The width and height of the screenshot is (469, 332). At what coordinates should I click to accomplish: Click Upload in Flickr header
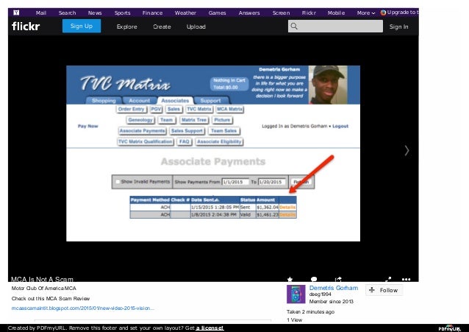pos(196,27)
